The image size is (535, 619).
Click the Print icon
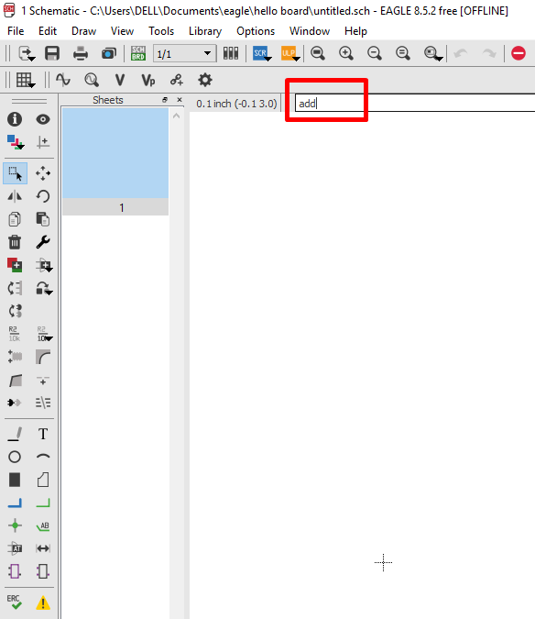(x=81, y=53)
